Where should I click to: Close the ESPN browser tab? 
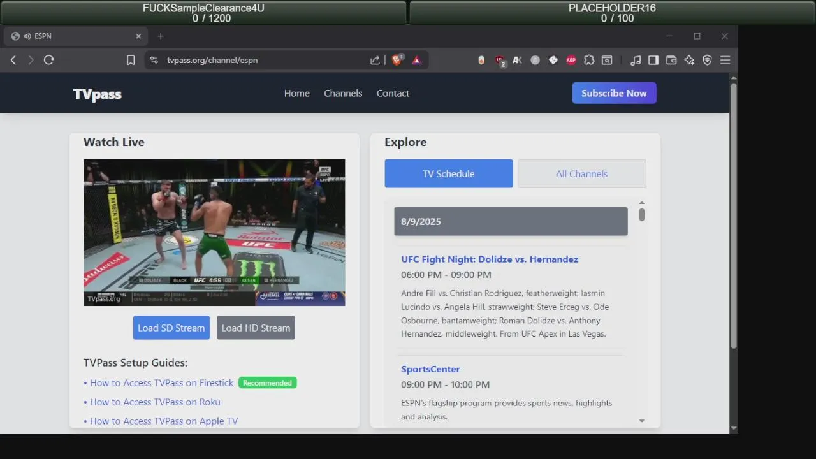[138, 36]
